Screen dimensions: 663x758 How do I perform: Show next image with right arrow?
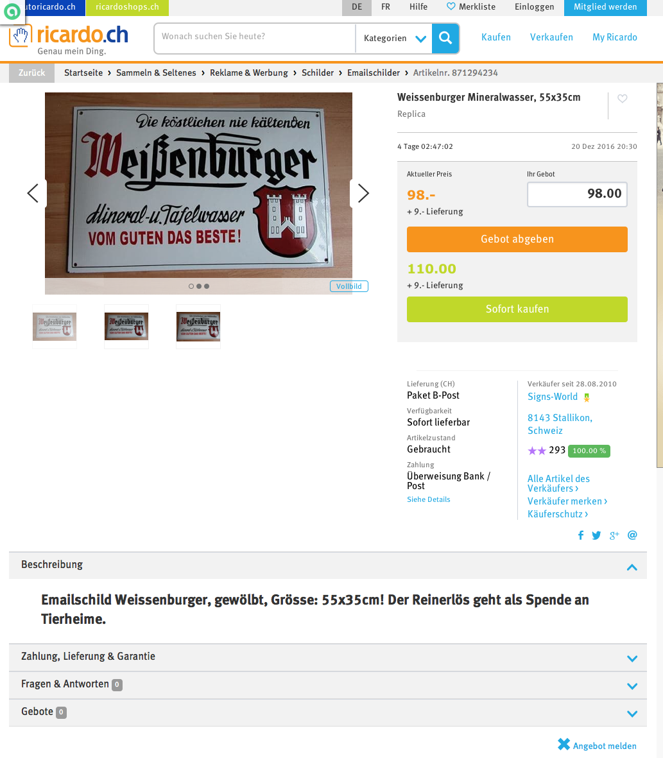(363, 193)
